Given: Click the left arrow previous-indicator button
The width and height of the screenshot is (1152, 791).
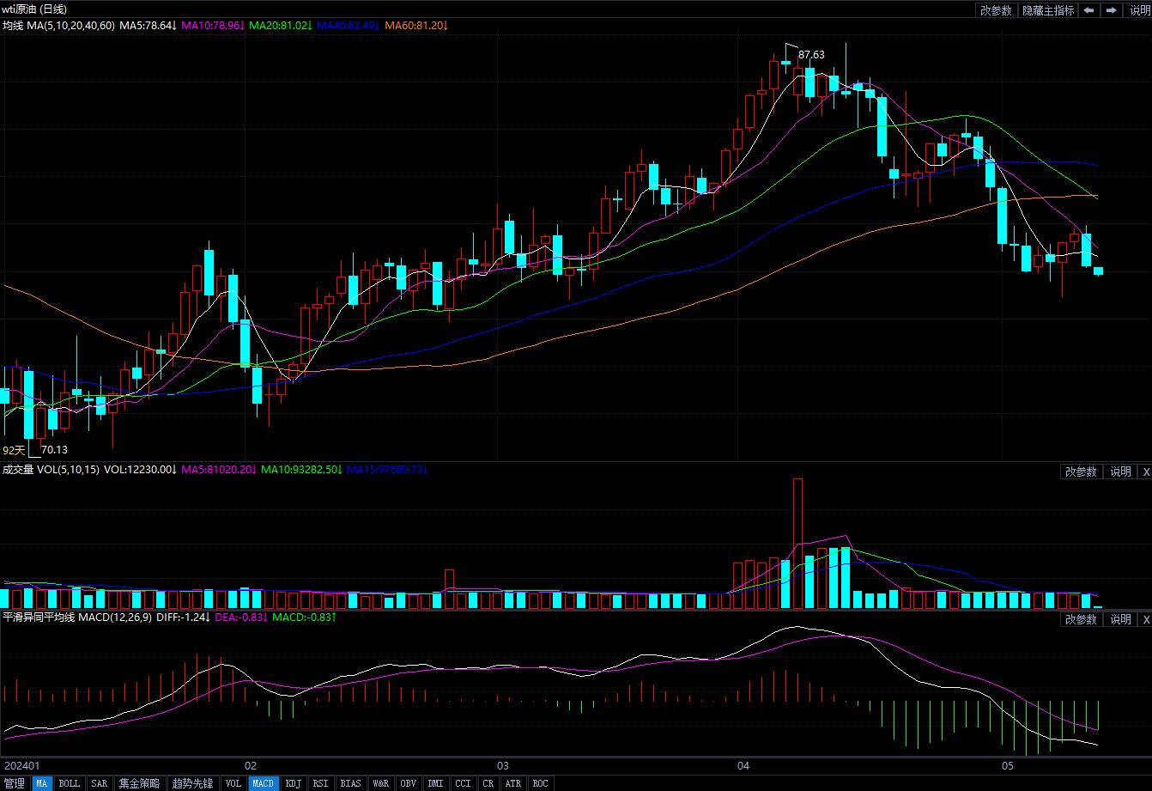Looking at the screenshot, I should [1088, 10].
